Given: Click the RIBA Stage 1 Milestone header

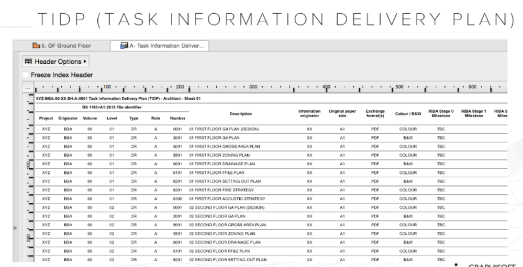Looking at the screenshot, I should click(474, 113).
